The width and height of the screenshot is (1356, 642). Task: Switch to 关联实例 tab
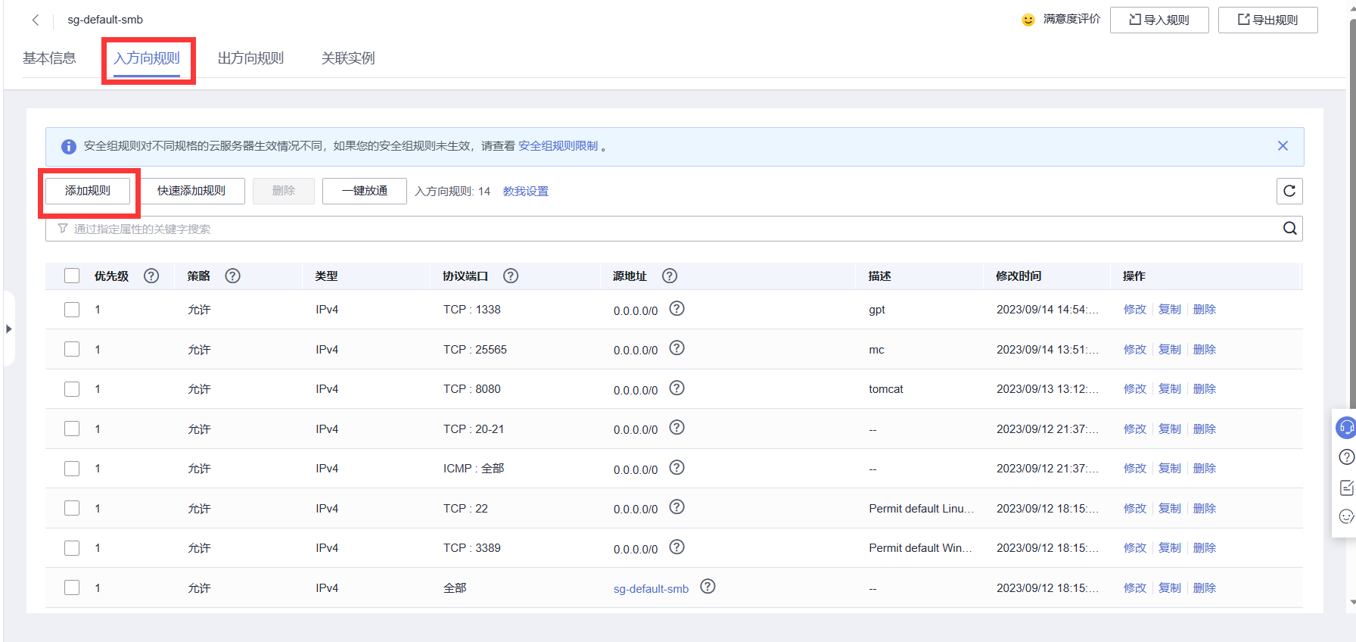click(x=348, y=58)
